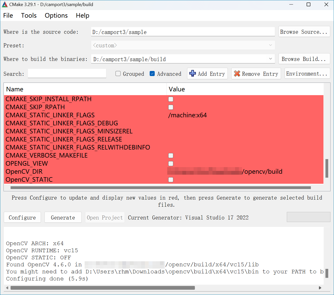Click the output log scroll right arrow
Image resolution: width=334 pixels, height=295 pixels.
coord(320,288)
